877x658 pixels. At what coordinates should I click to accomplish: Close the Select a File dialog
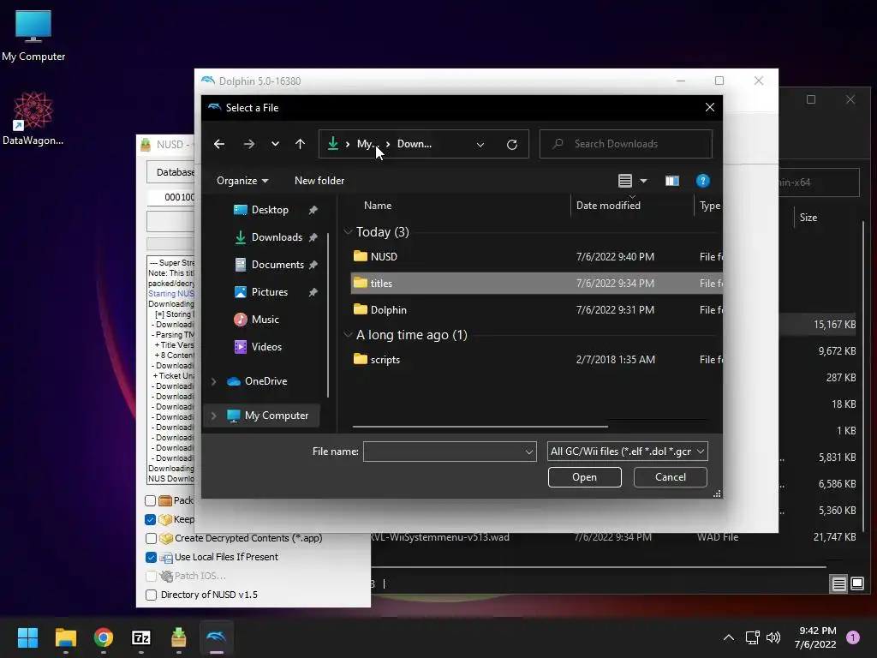tap(709, 107)
